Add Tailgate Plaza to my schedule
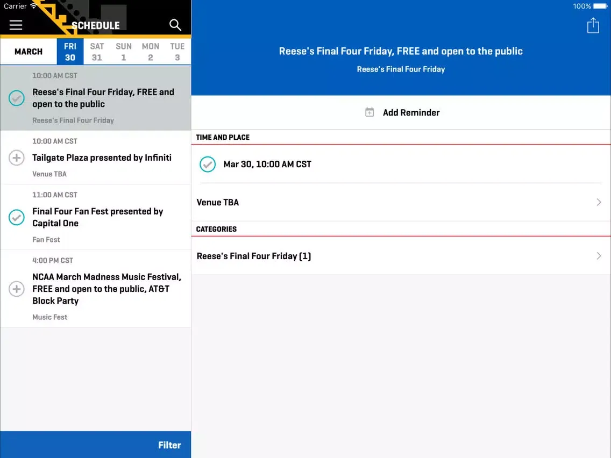The width and height of the screenshot is (611, 458). tap(17, 158)
